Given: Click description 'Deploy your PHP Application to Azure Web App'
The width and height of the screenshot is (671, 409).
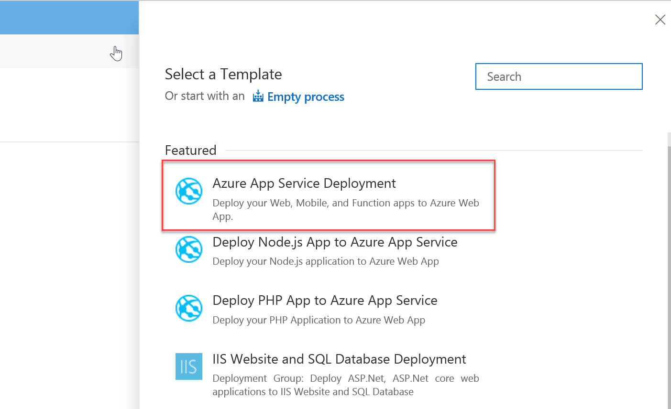Looking at the screenshot, I should (x=319, y=320).
